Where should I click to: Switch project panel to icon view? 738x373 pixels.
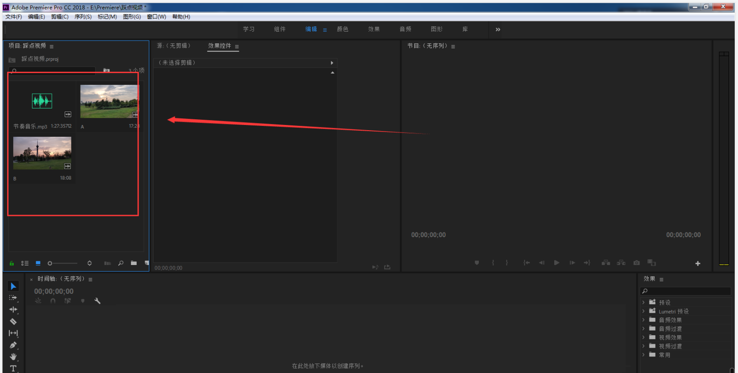(38, 263)
